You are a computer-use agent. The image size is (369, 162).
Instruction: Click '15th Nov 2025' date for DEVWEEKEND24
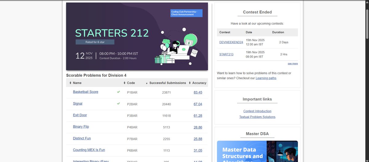[255, 40]
